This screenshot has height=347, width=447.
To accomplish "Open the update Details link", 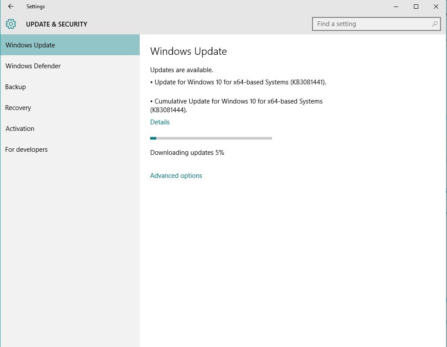I will (x=160, y=122).
